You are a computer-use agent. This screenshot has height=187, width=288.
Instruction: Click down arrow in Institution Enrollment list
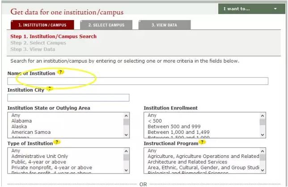click(x=262, y=135)
